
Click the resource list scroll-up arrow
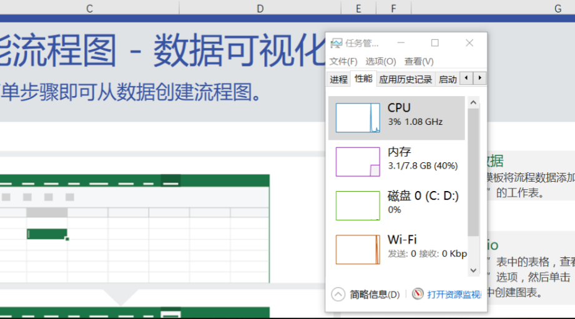[x=473, y=102]
